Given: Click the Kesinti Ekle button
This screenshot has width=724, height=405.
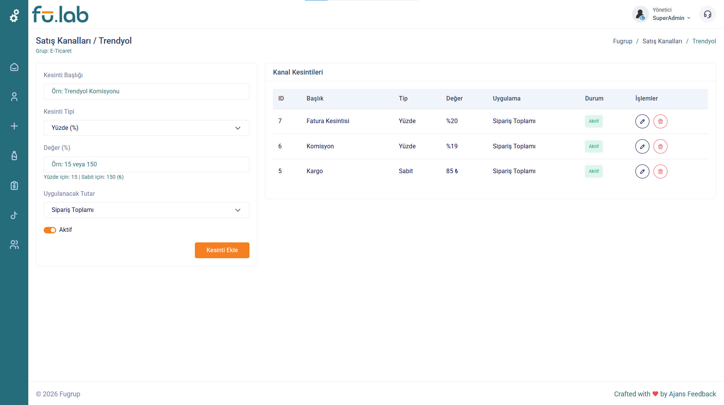Looking at the screenshot, I should tap(222, 250).
